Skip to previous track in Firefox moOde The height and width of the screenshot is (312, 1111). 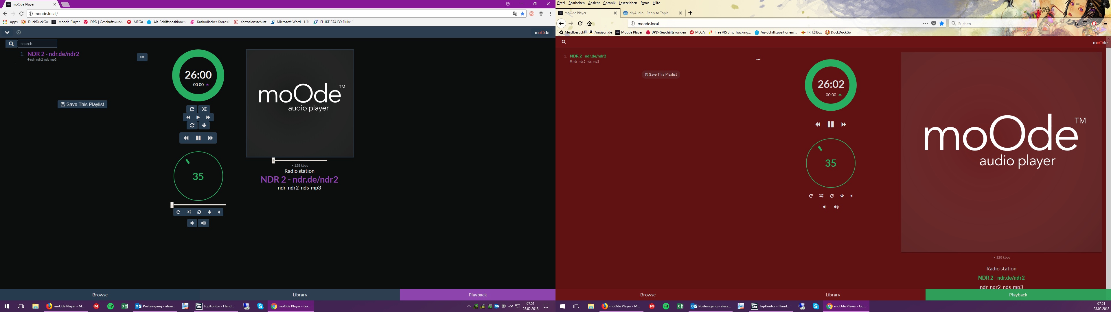(818, 125)
